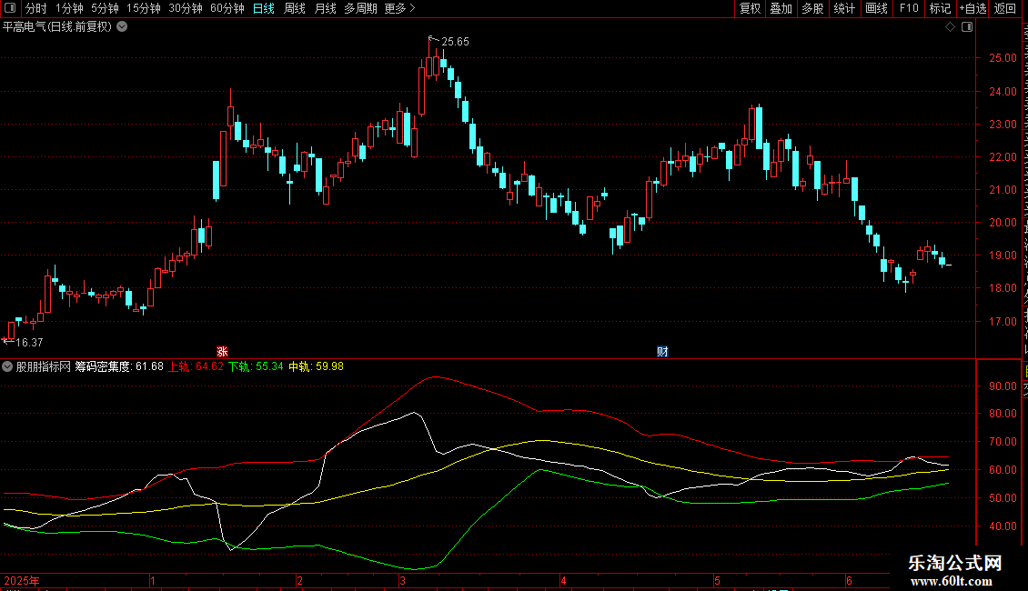The width and height of the screenshot is (1028, 591).
Task: Click month 3 on the time axis
Action: click(402, 580)
